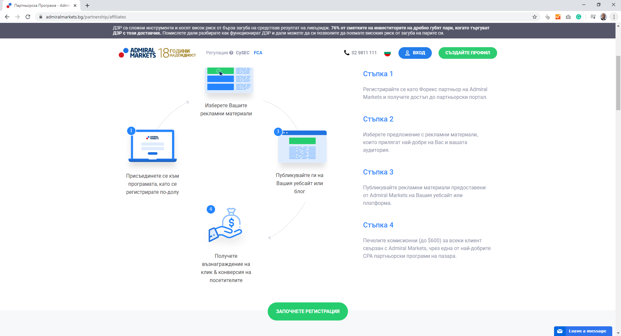Close the Партньорска Програма tab
621x336 pixels.
click(x=75, y=5)
